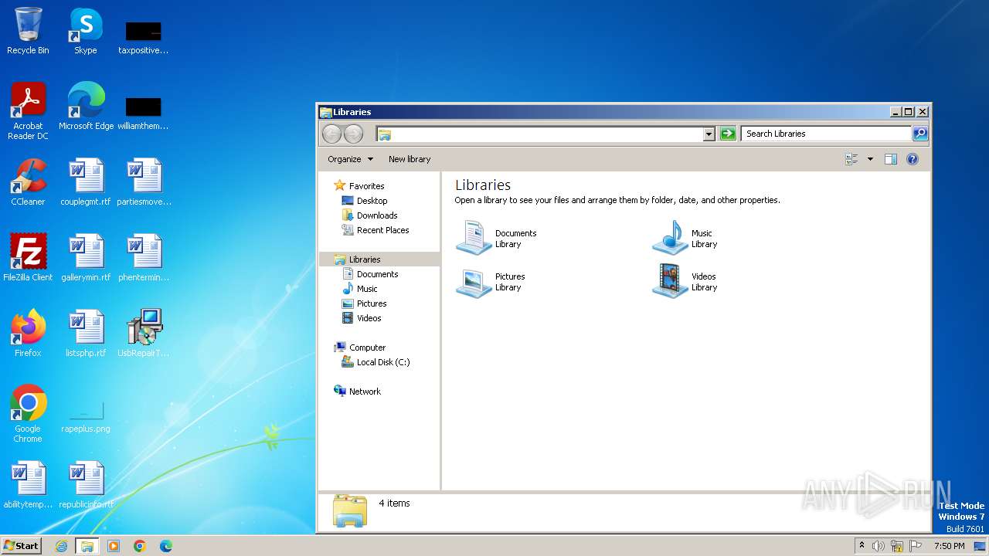The image size is (989, 556).
Task: Open the Start menu
Action: coord(21,546)
